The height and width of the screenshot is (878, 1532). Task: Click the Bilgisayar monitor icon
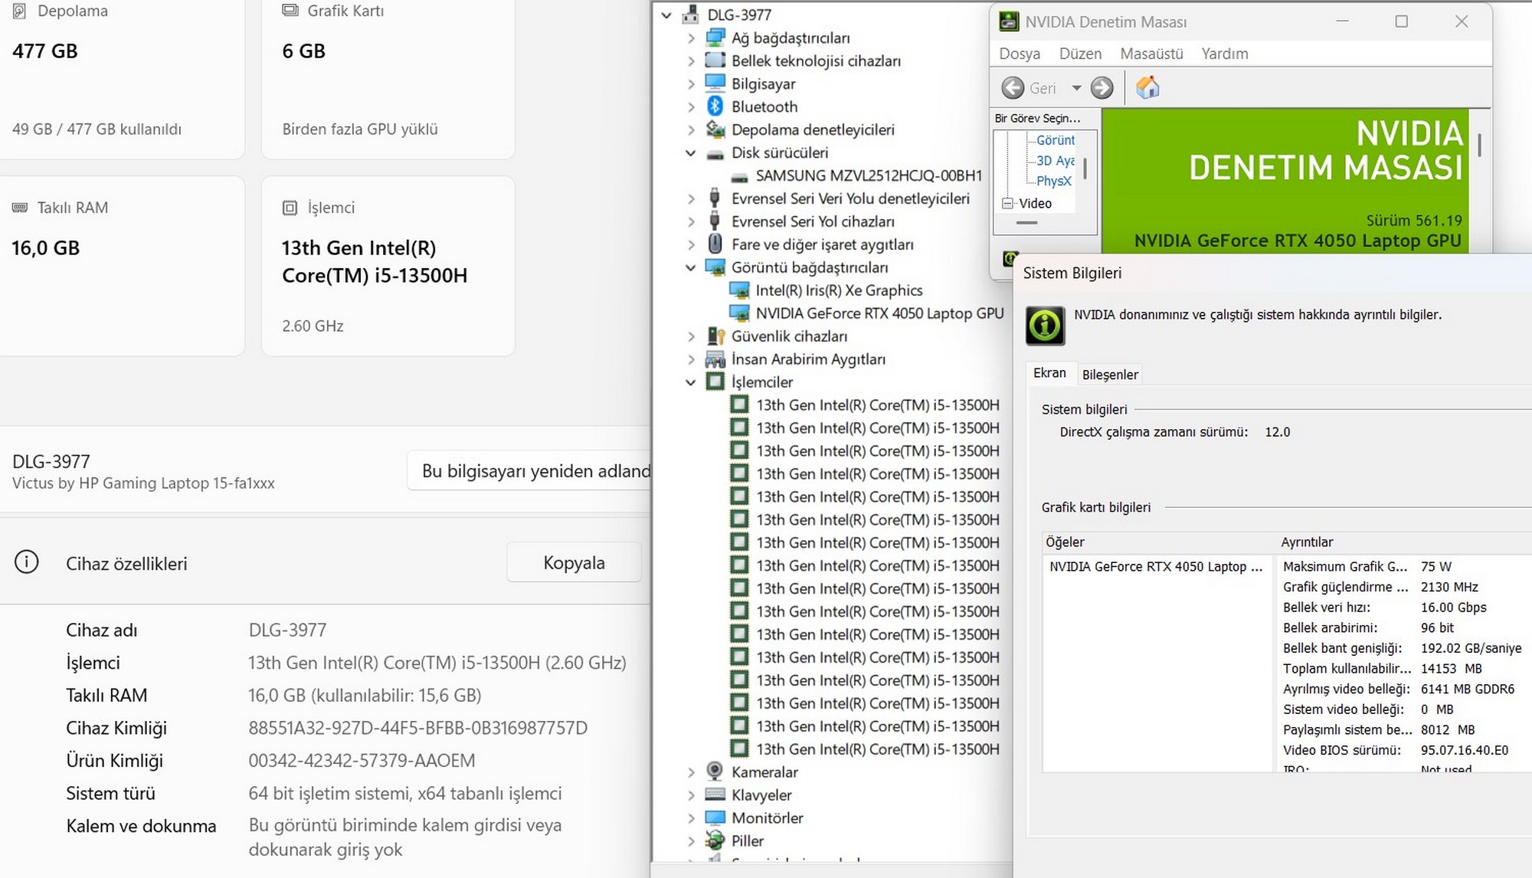pyautogui.click(x=715, y=83)
